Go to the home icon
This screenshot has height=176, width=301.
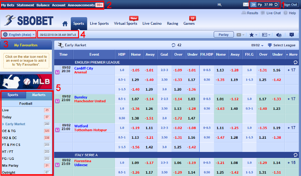65,24
